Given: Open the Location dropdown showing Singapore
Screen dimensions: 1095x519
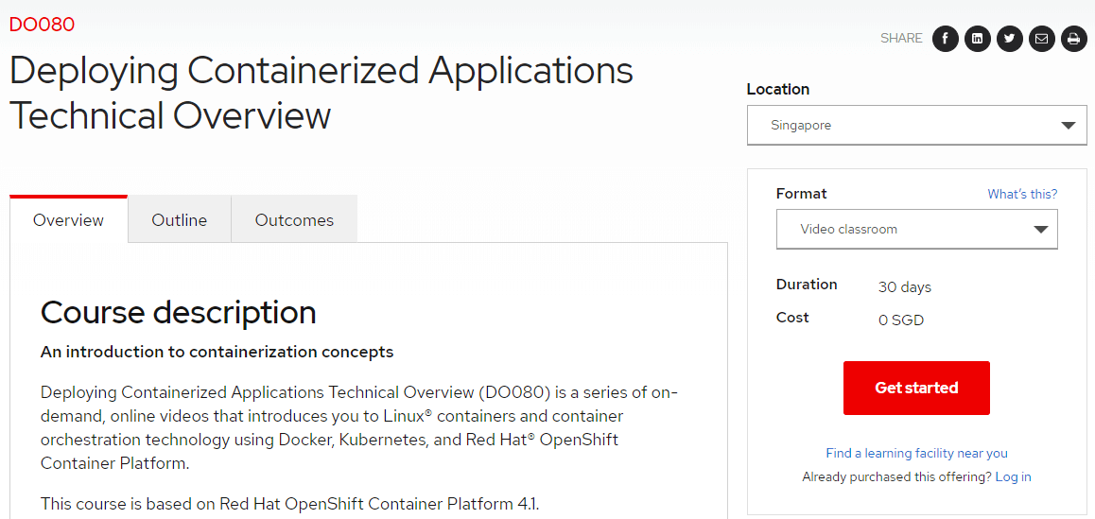Looking at the screenshot, I should (916, 125).
